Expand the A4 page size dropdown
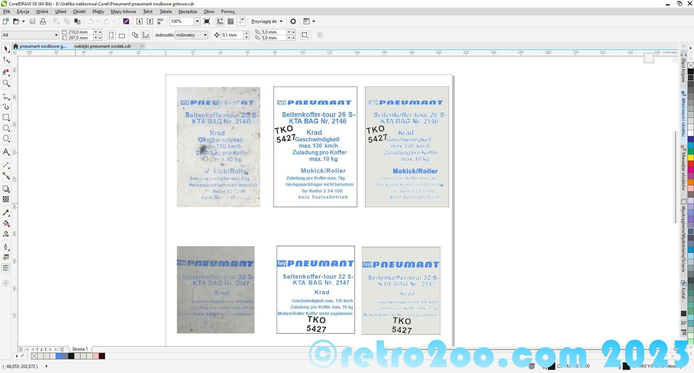 click(56, 35)
